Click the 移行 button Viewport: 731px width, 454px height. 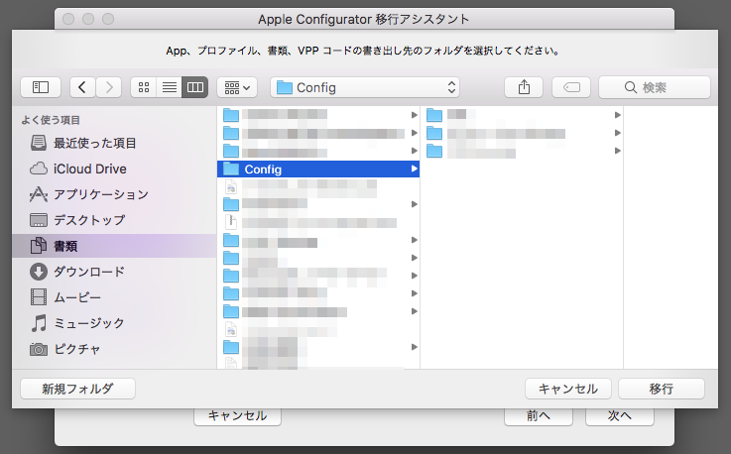(661, 389)
